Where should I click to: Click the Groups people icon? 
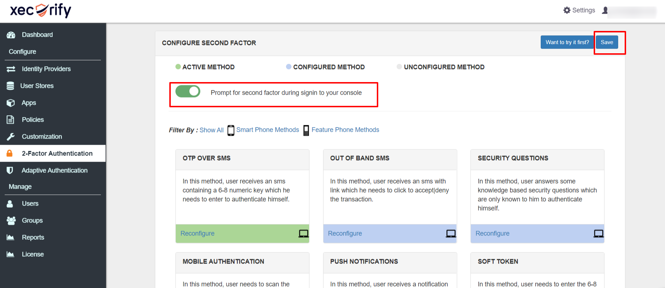(x=11, y=220)
